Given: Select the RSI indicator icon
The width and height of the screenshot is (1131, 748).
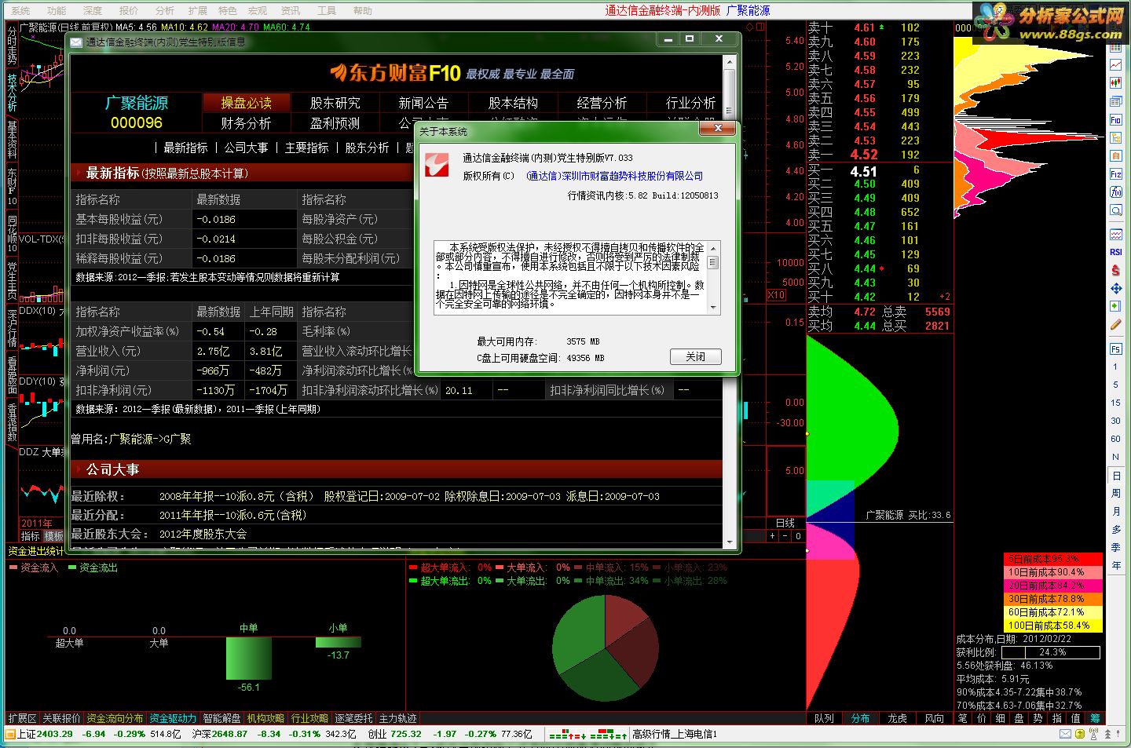Looking at the screenshot, I should tap(1115, 252).
